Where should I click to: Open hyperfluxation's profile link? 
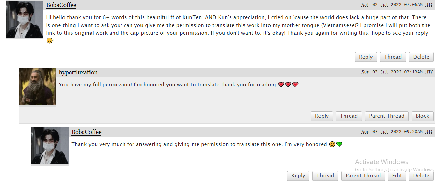click(78, 72)
